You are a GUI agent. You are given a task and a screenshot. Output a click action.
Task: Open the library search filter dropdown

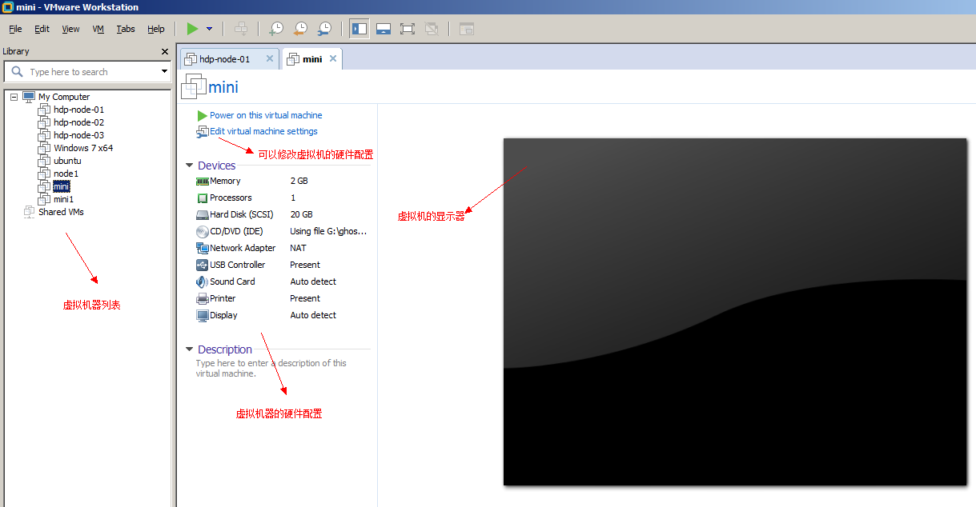(x=164, y=72)
